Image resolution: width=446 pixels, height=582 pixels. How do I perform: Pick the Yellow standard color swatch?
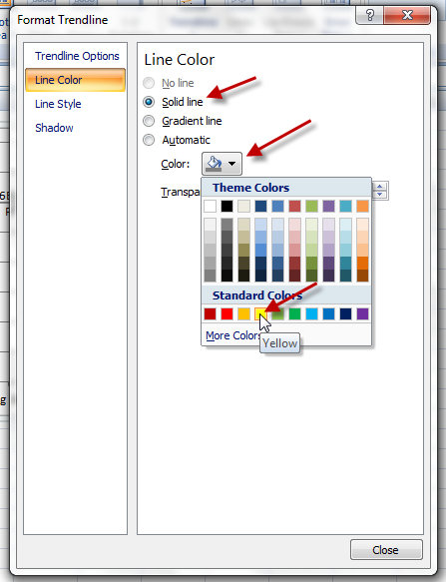(x=260, y=314)
